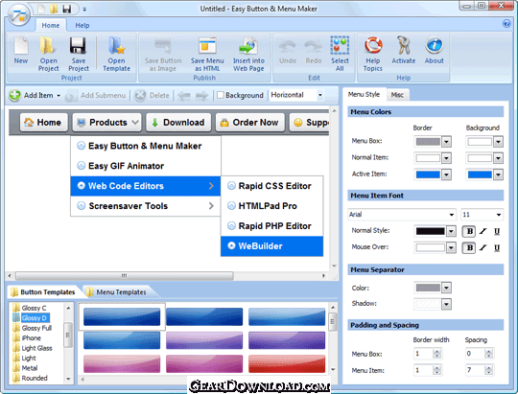Delete the selected menu item
Viewport: 518px width, 394px height.
(152, 96)
